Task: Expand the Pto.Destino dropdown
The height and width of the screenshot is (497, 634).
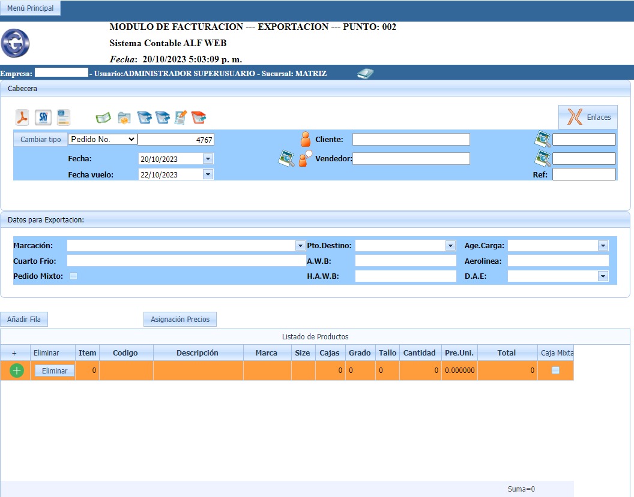Action: click(450, 246)
